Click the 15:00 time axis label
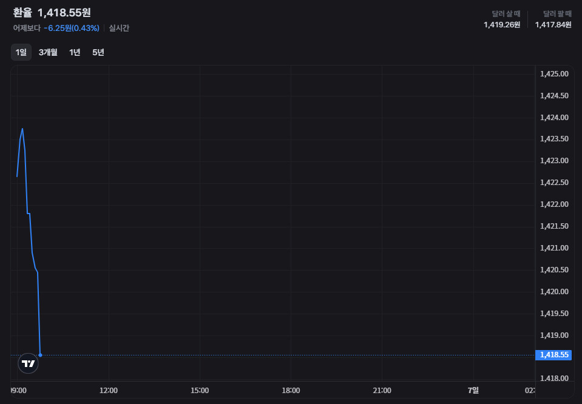 [x=200, y=391]
